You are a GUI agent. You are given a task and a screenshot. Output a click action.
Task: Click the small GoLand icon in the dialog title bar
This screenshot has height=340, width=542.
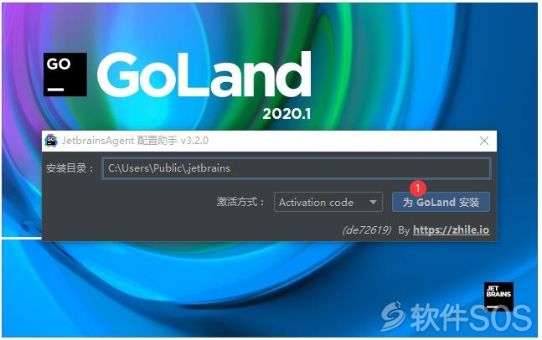(51, 141)
